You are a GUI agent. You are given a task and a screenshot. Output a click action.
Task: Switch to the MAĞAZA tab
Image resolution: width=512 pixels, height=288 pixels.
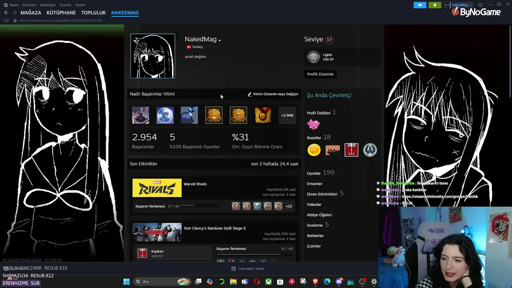click(x=31, y=13)
